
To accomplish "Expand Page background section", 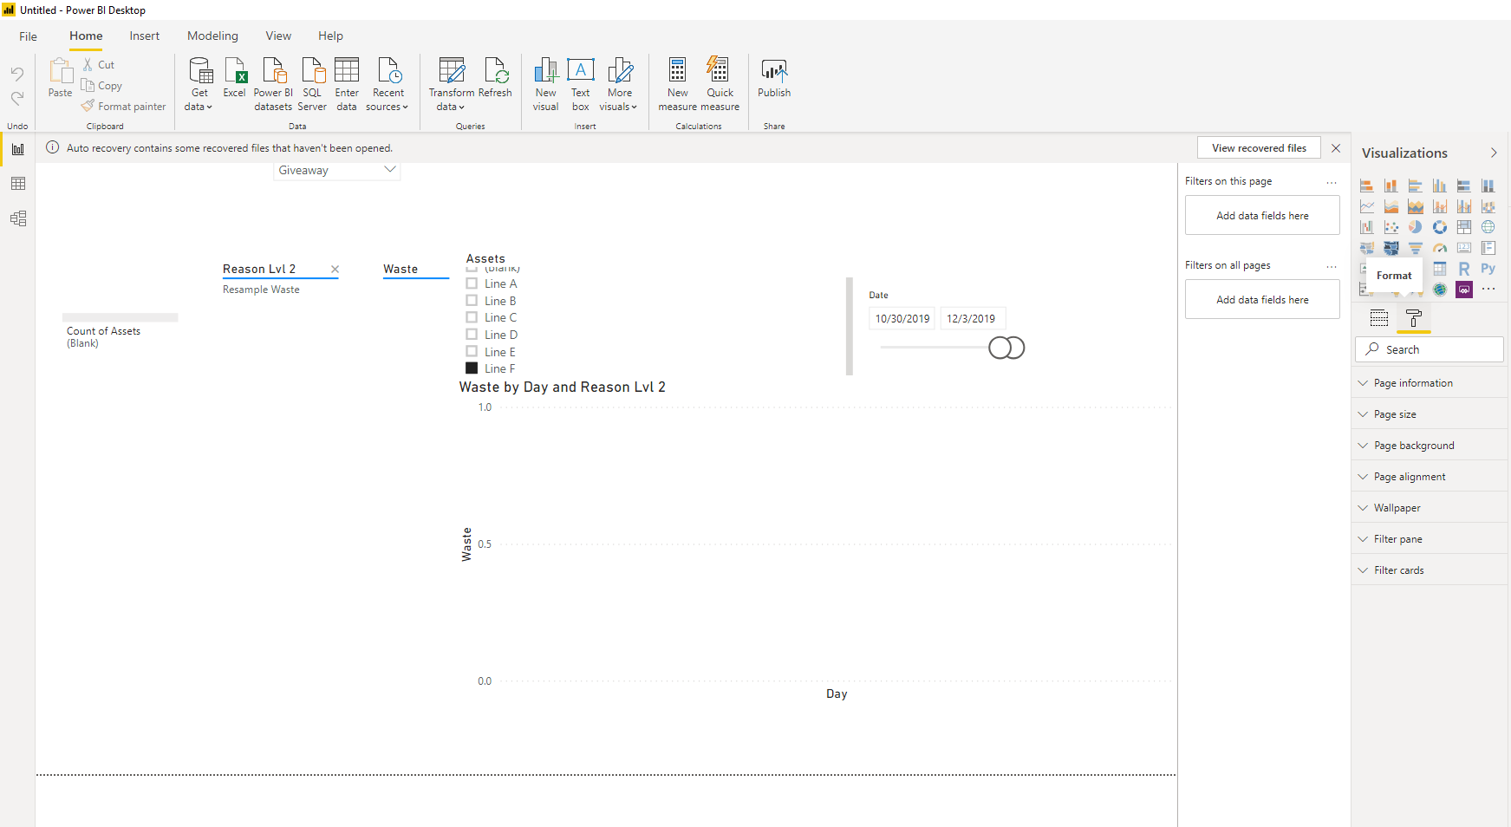I will pos(1430,446).
